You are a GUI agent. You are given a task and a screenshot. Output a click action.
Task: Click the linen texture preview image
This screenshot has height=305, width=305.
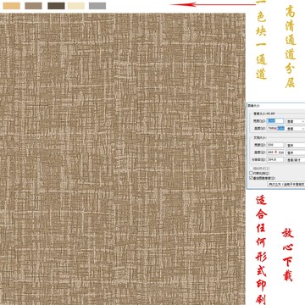(123, 159)
